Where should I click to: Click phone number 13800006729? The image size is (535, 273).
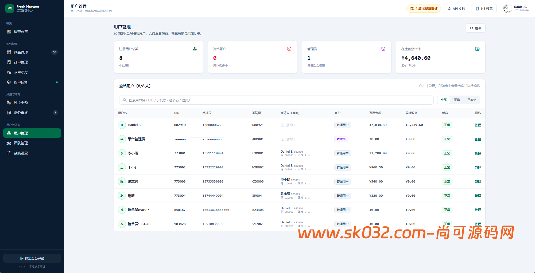213,125
